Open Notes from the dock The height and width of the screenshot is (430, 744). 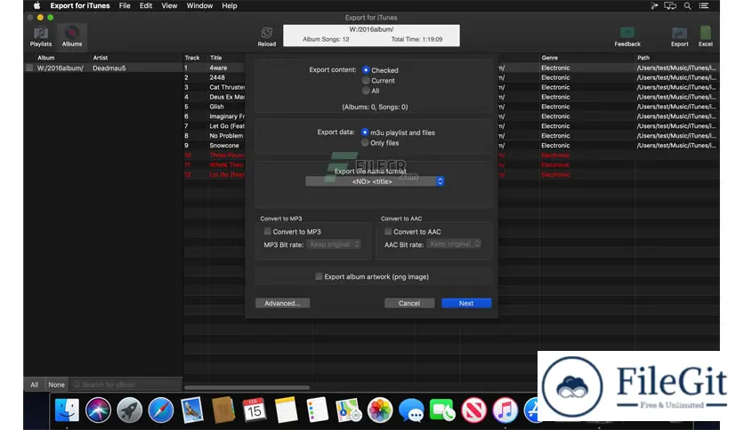[286, 410]
